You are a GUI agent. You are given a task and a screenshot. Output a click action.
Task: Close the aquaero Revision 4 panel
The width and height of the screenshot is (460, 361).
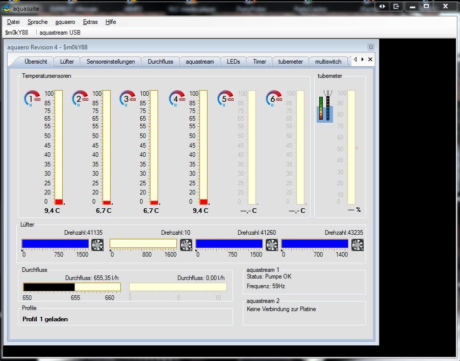point(371,47)
